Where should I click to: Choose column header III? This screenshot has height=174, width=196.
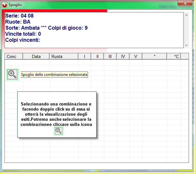(110, 56)
